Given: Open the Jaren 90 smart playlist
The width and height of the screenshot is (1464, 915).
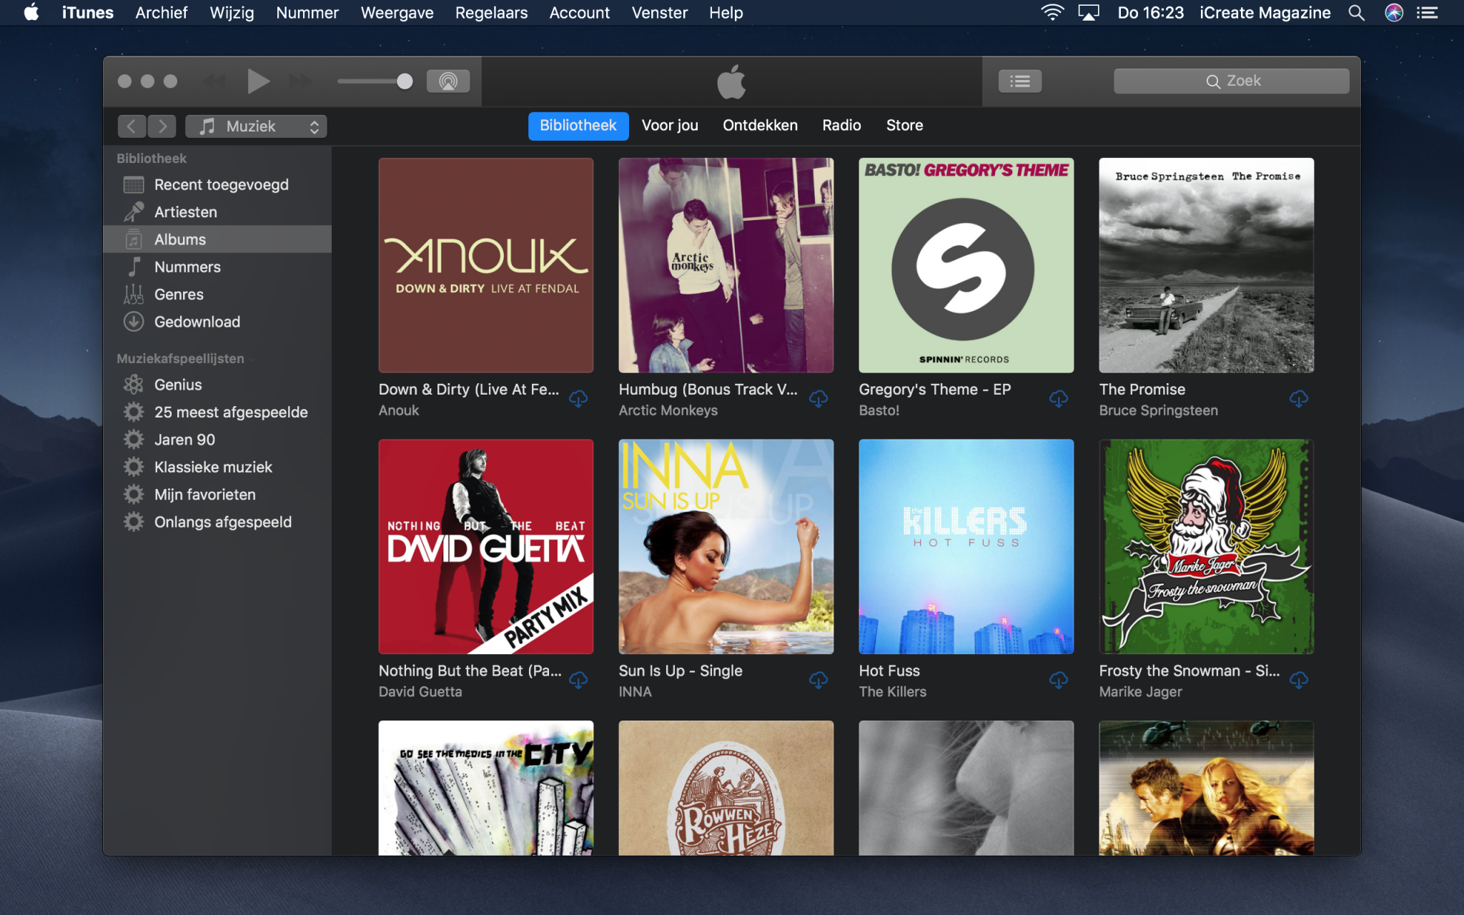Looking at the screenshot, I should click(x=184, y=440).
